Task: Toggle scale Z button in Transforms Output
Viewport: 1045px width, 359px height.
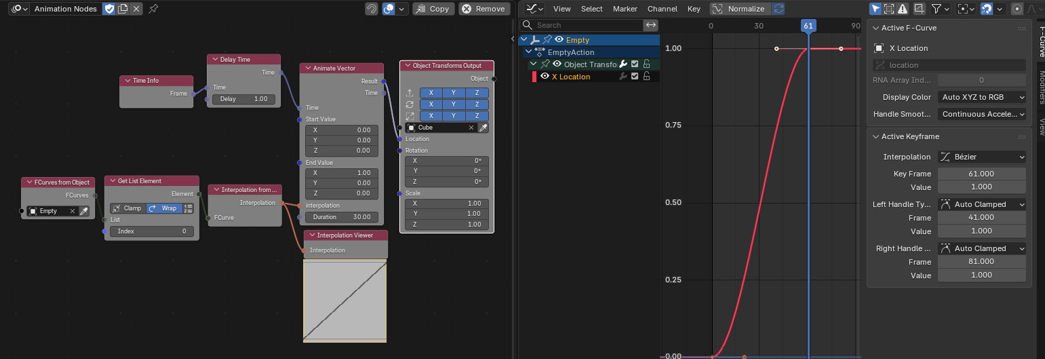Action: (x=477, y=116)
